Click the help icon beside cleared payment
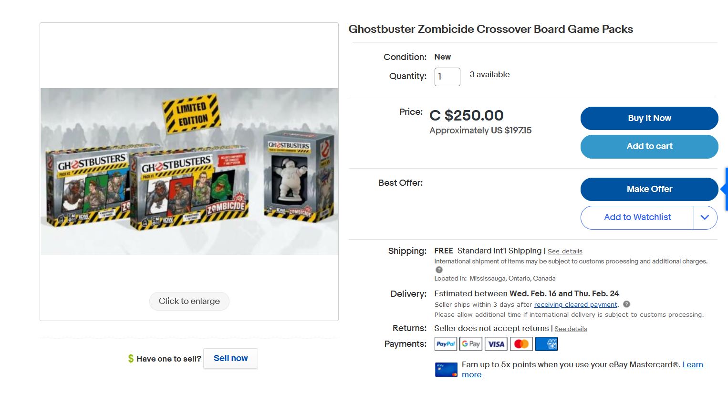728x403 pixels. 626,304
